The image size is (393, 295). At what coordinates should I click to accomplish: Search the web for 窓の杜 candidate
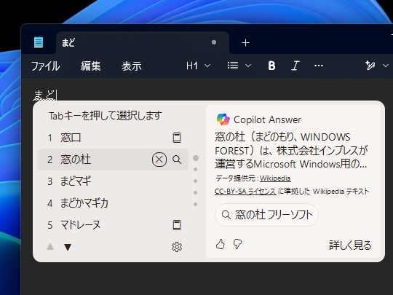coord(177,160)
